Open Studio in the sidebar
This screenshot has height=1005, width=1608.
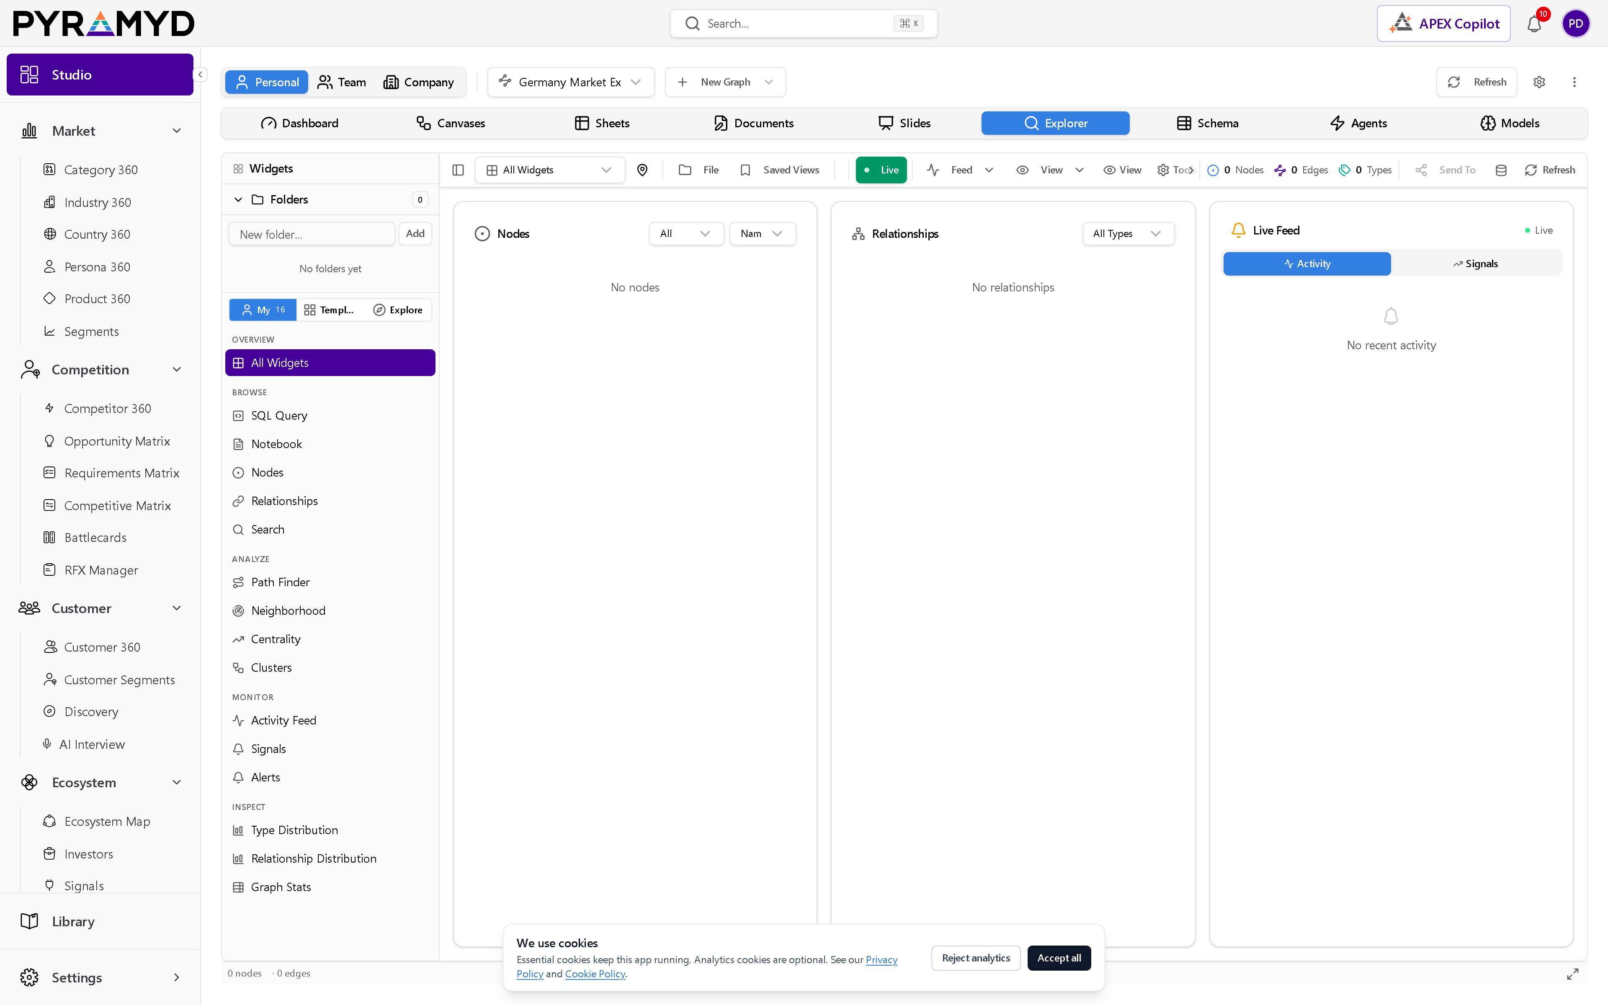[x=100, y=75]
